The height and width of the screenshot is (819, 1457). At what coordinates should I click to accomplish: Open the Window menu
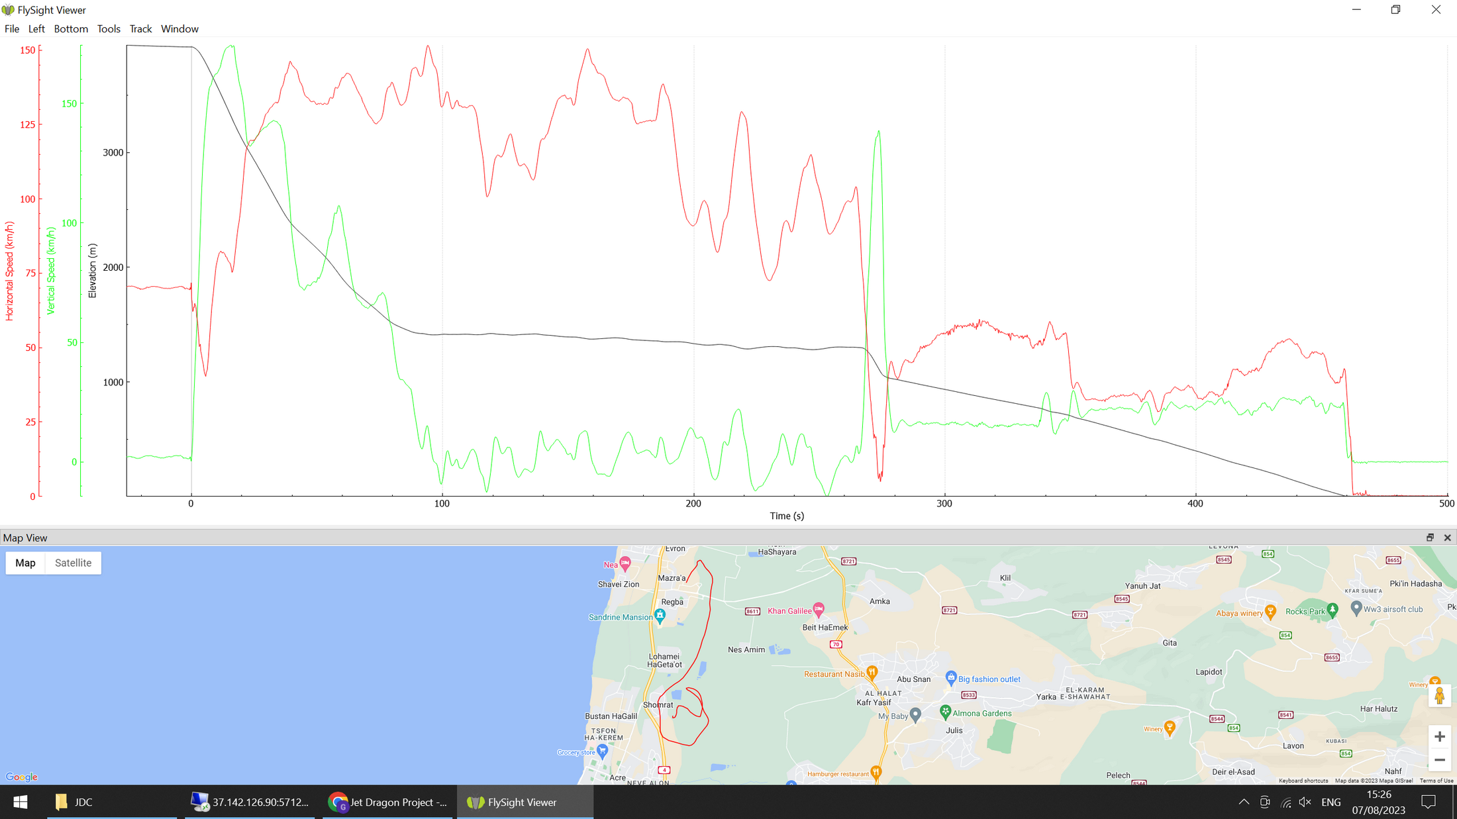(x=179, y=28)
